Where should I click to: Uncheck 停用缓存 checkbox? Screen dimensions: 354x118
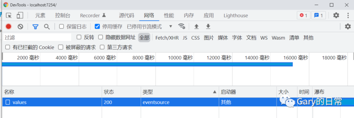tap(97, 27)
